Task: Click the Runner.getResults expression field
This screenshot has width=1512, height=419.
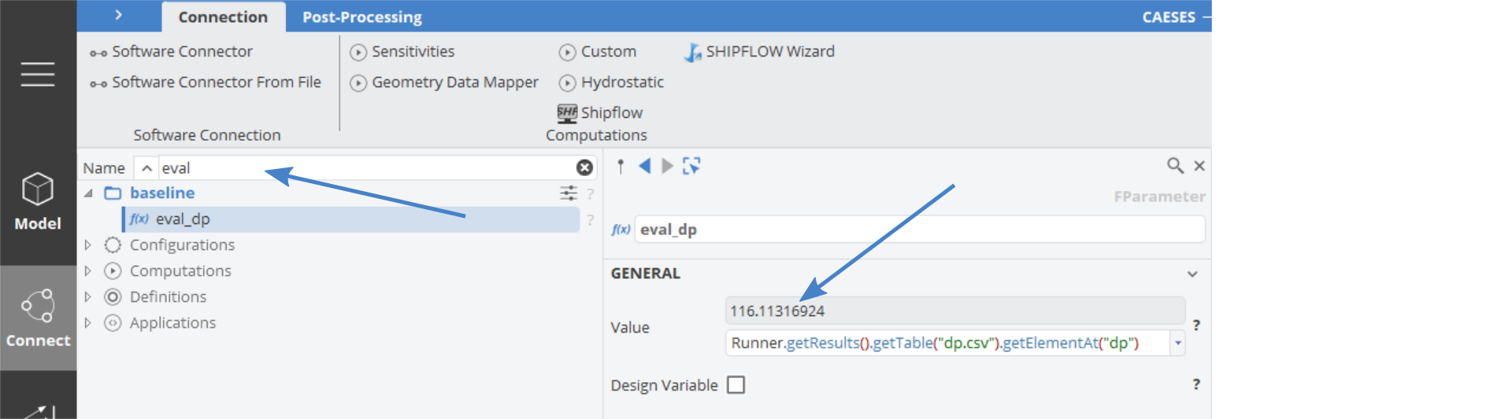Action: [x=947, y=343]
